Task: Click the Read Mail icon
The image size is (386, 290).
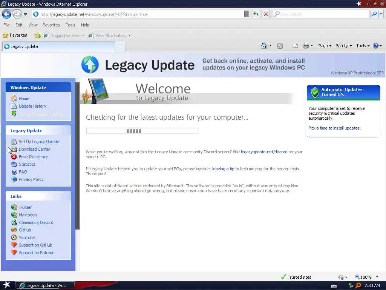Action: [295, 46]
